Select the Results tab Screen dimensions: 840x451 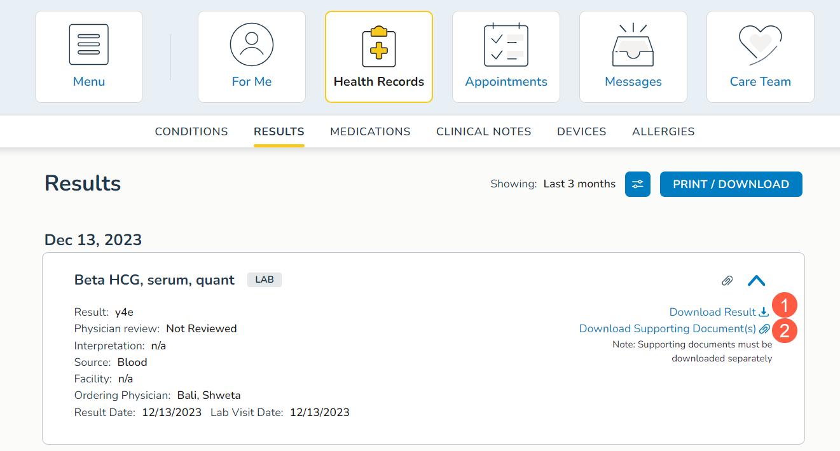click(x=279, y=131)
